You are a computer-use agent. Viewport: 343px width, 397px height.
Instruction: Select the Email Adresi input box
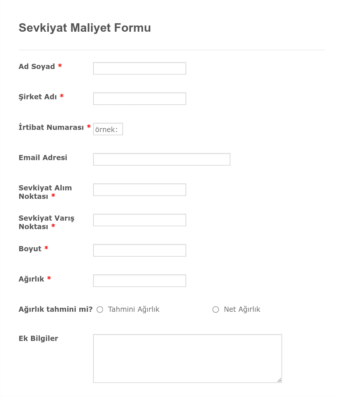pyautogui.click(x=162, y=159)
